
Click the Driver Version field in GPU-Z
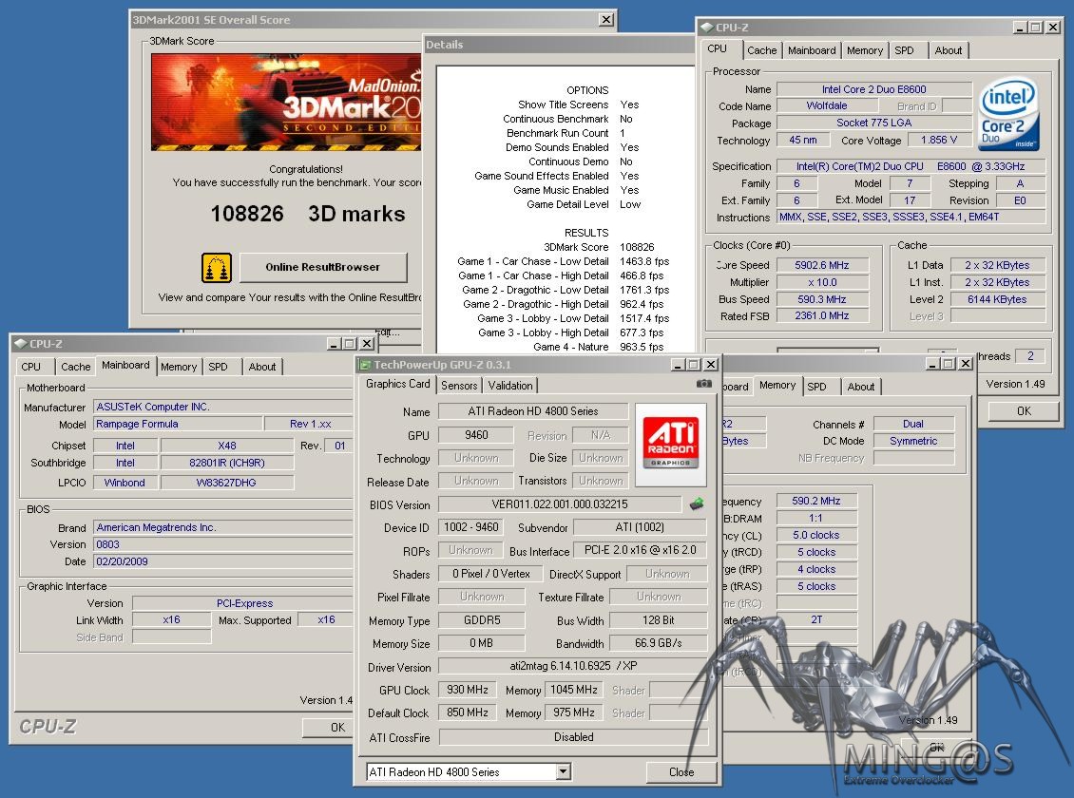pos(572,666)
